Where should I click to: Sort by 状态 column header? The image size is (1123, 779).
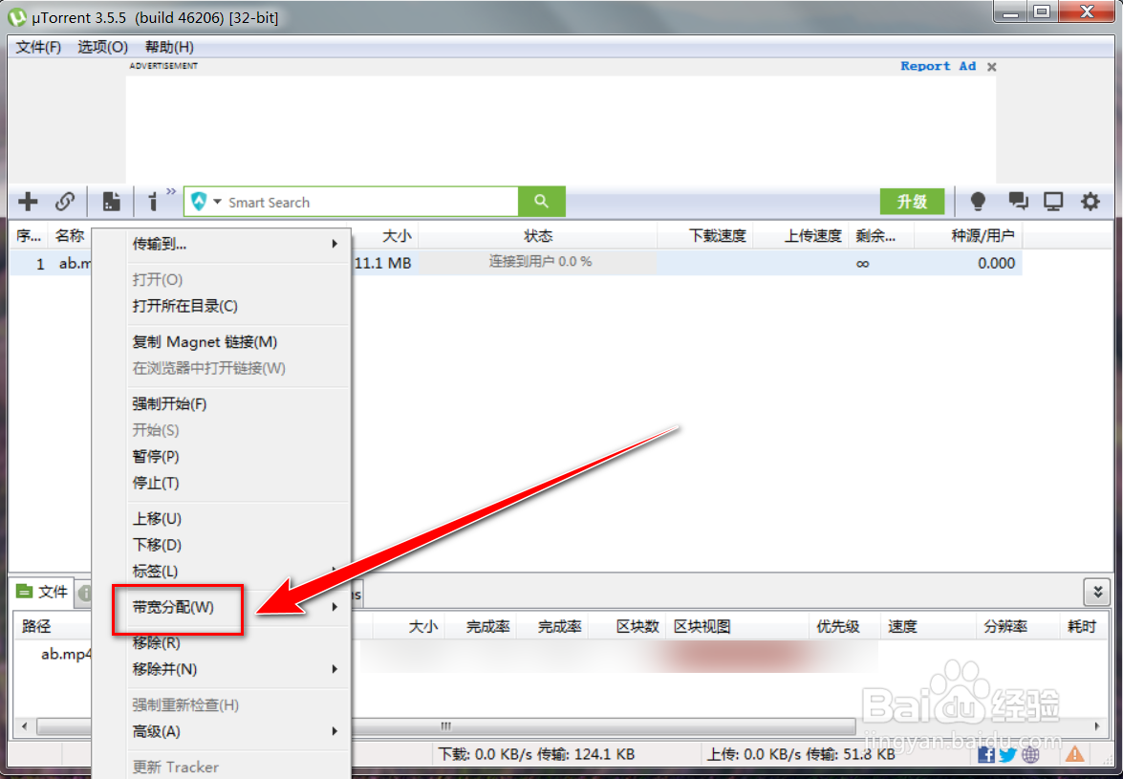pos(538,236)
